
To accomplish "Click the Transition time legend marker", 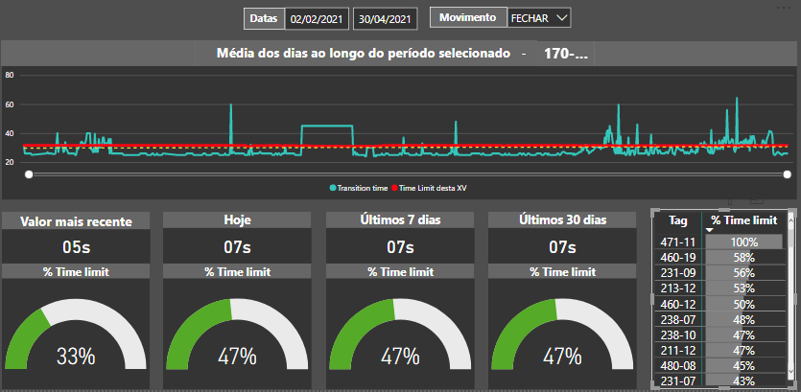I will pyautogui.click(x=333, y=189).
